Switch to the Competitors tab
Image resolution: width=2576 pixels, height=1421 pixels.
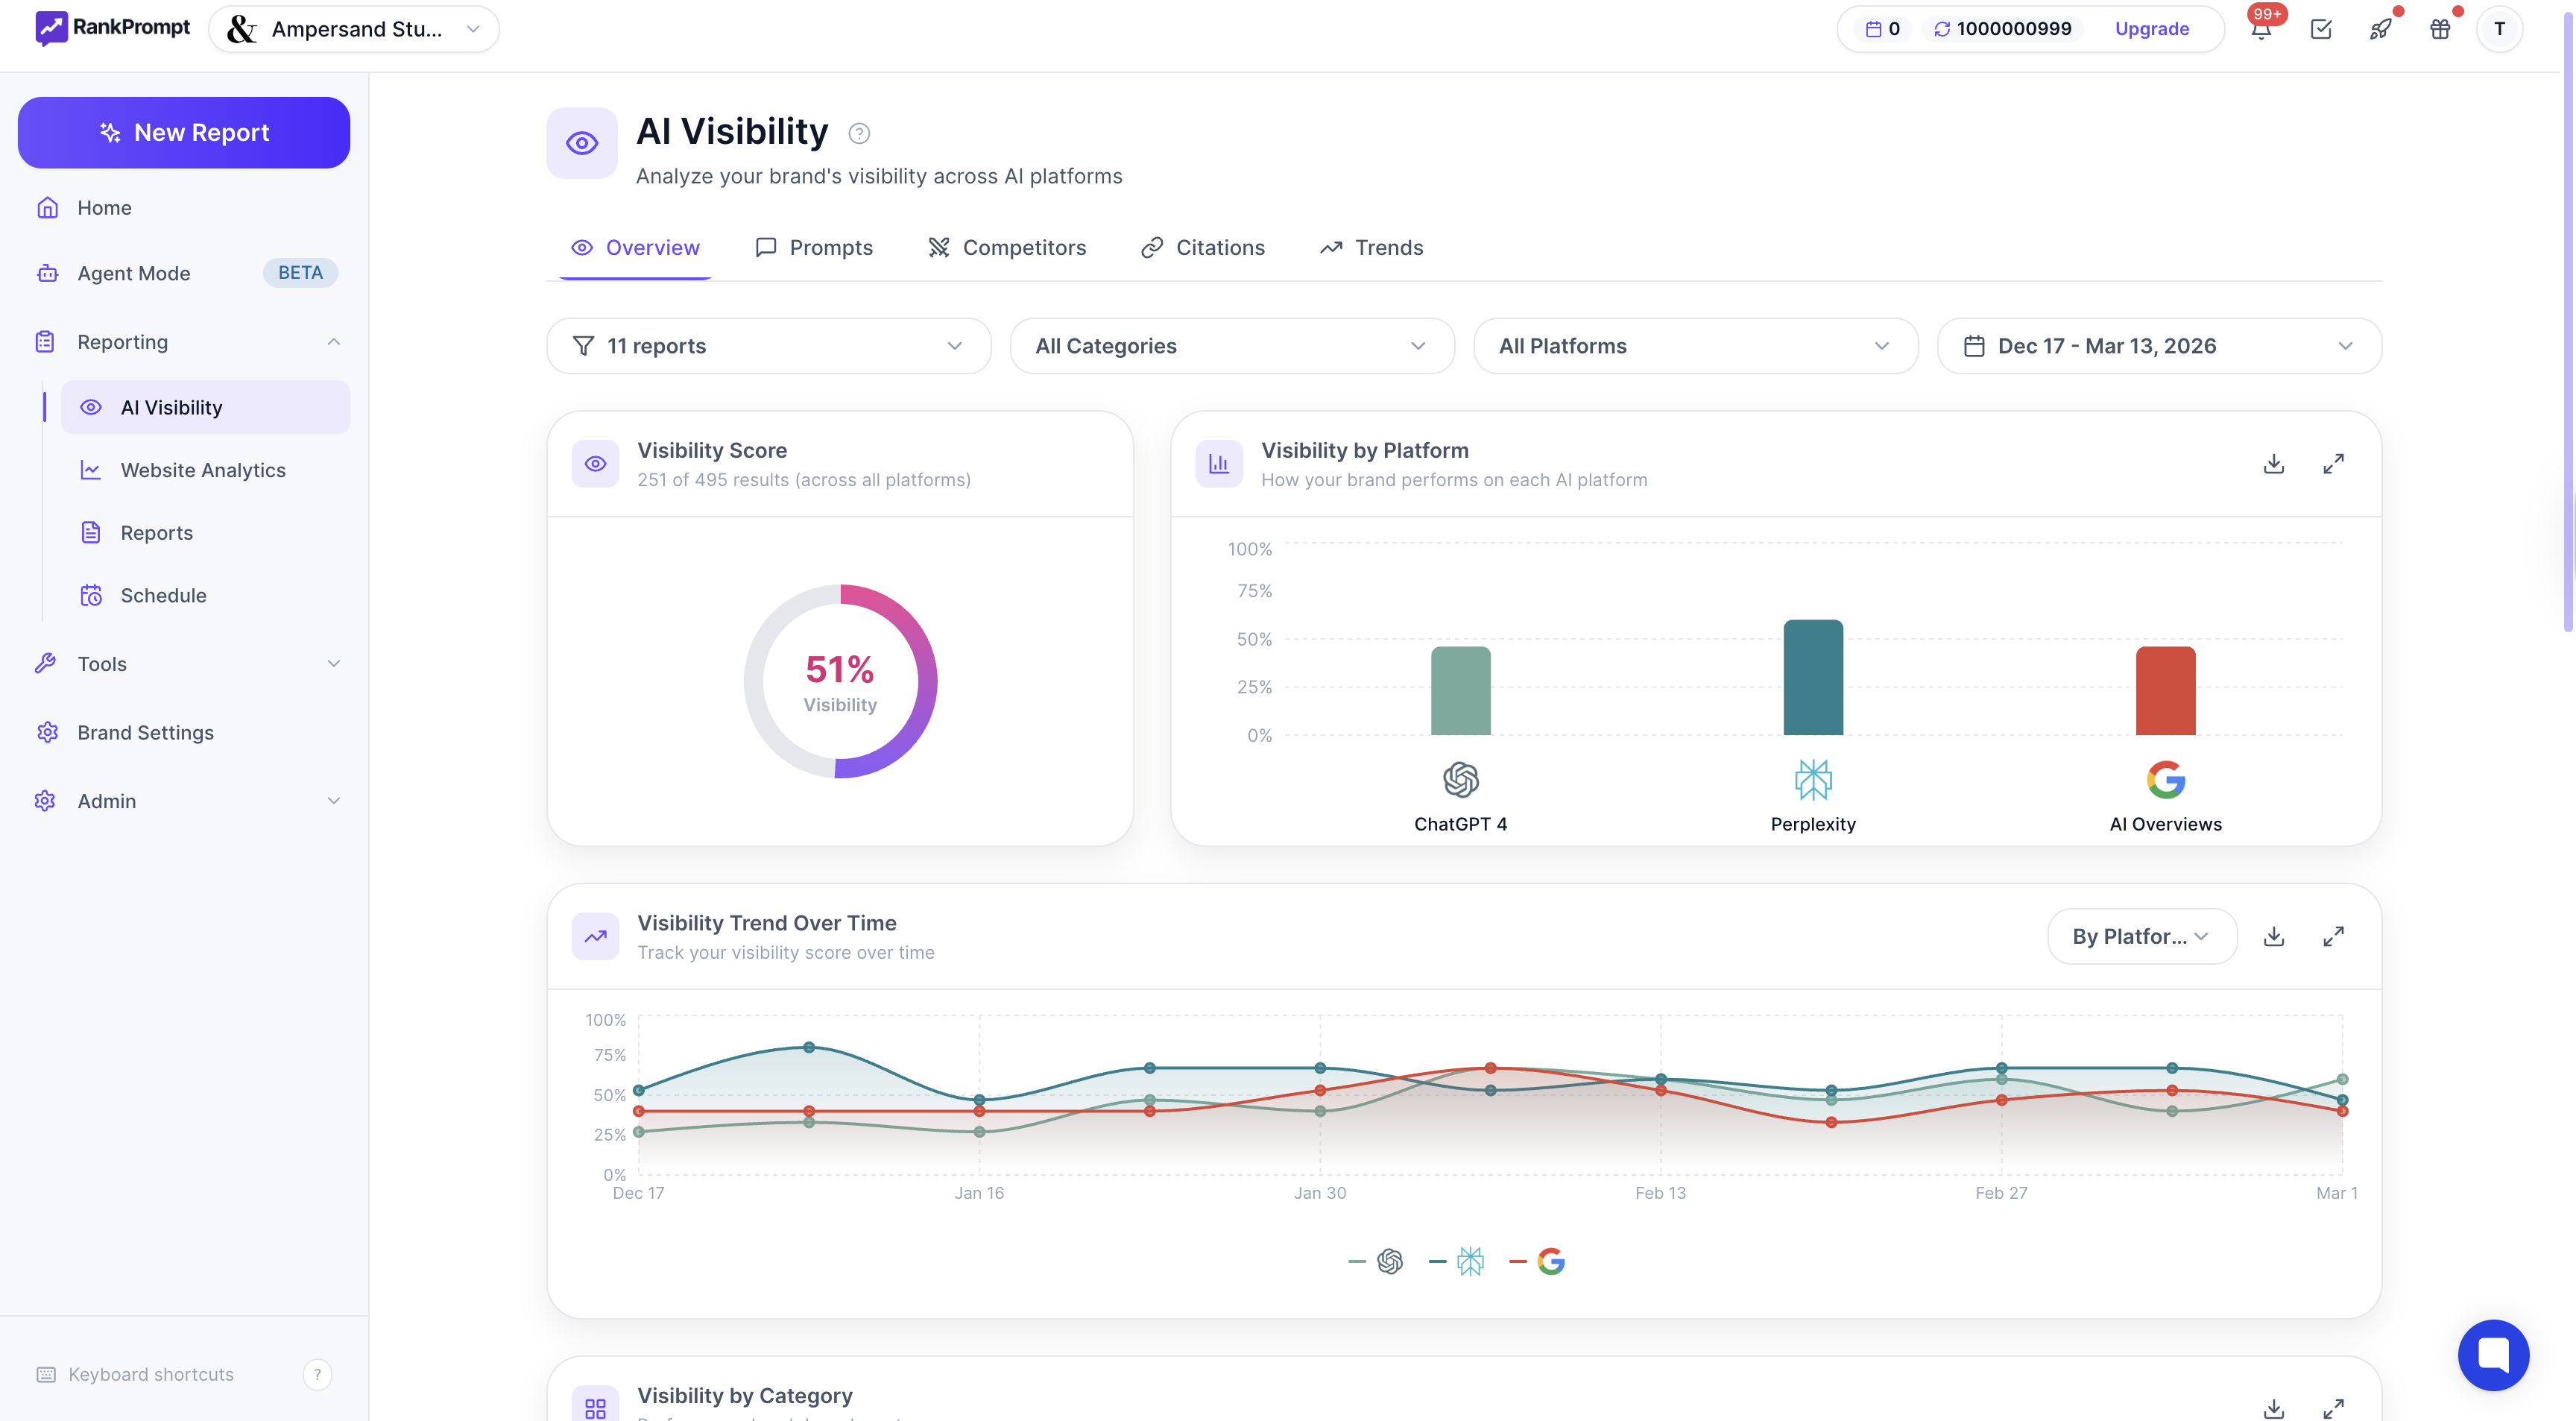(x=1007, y=247)
